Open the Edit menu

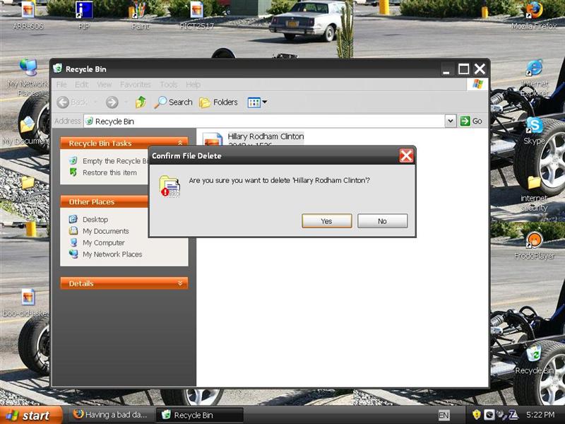click(82, 85)
